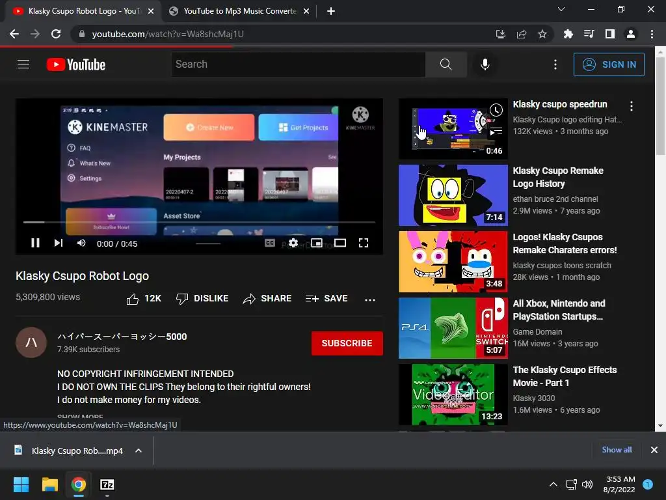This screenshot has width=666, height=500.
Task: Click the SIGN IN button
Action: [609, 64]
